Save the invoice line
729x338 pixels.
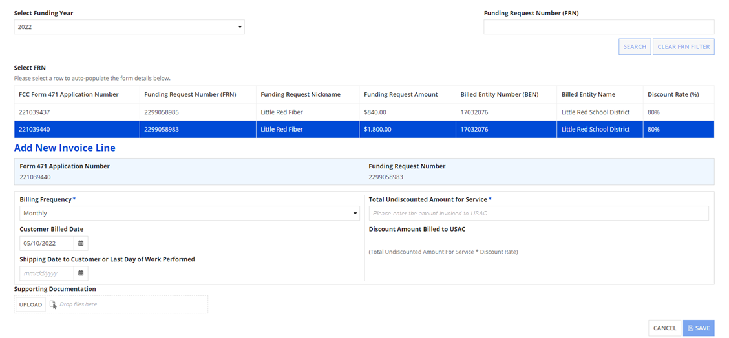point(699,328)
